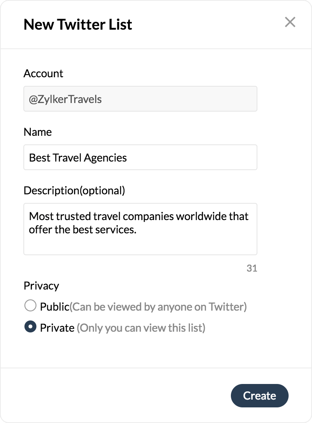This screenshot has width=312, height=423.
Task: Click the Privacy section label
Action: [x=41, y=286]
